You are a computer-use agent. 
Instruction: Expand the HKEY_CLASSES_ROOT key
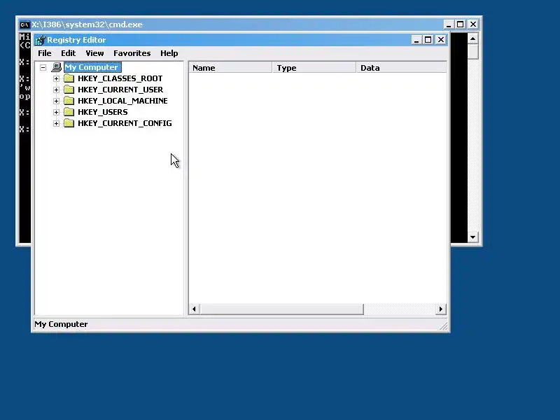56,78
